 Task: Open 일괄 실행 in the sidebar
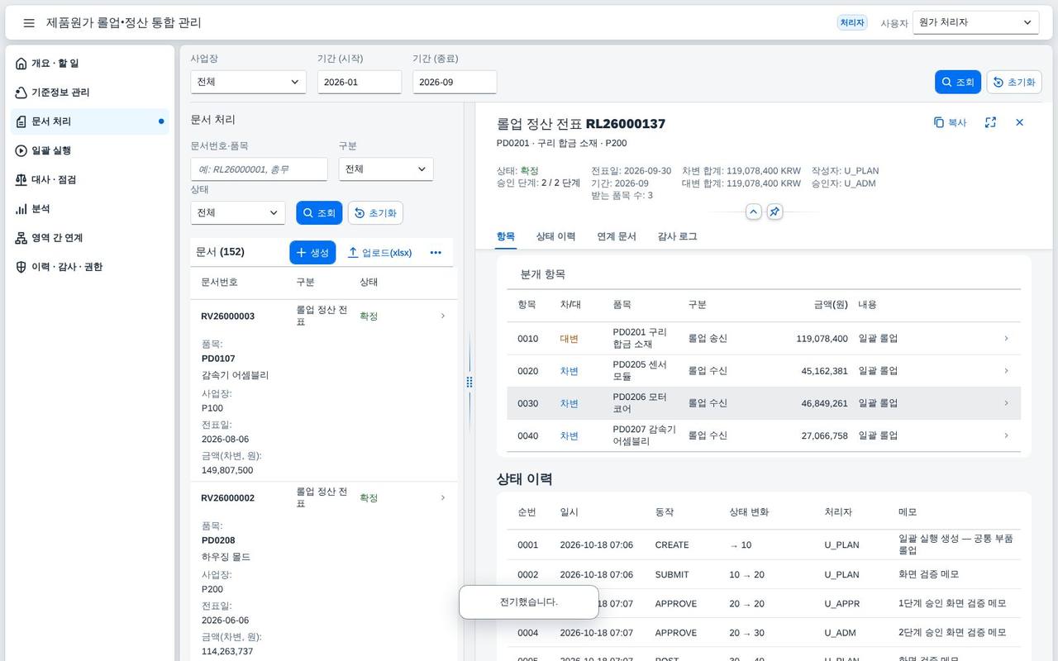[89, 150]
